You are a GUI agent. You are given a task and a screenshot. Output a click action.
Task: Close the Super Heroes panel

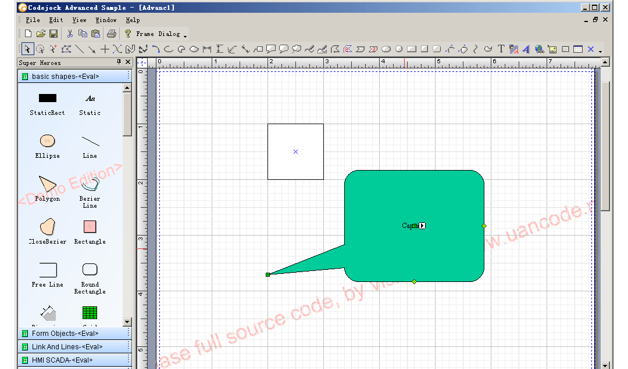click(x=128, y=62)
